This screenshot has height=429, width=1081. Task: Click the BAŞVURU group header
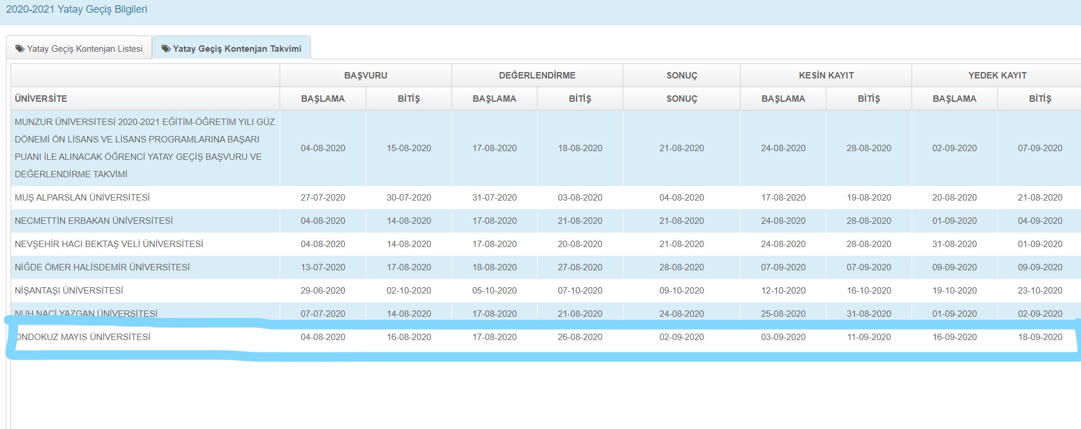coord(366,76)
